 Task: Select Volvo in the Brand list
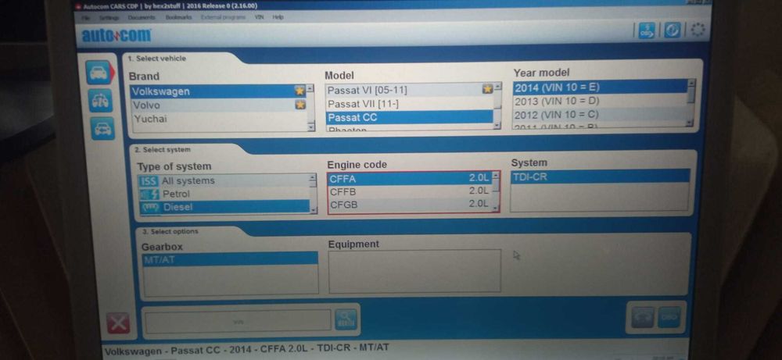tap(218, 105)
